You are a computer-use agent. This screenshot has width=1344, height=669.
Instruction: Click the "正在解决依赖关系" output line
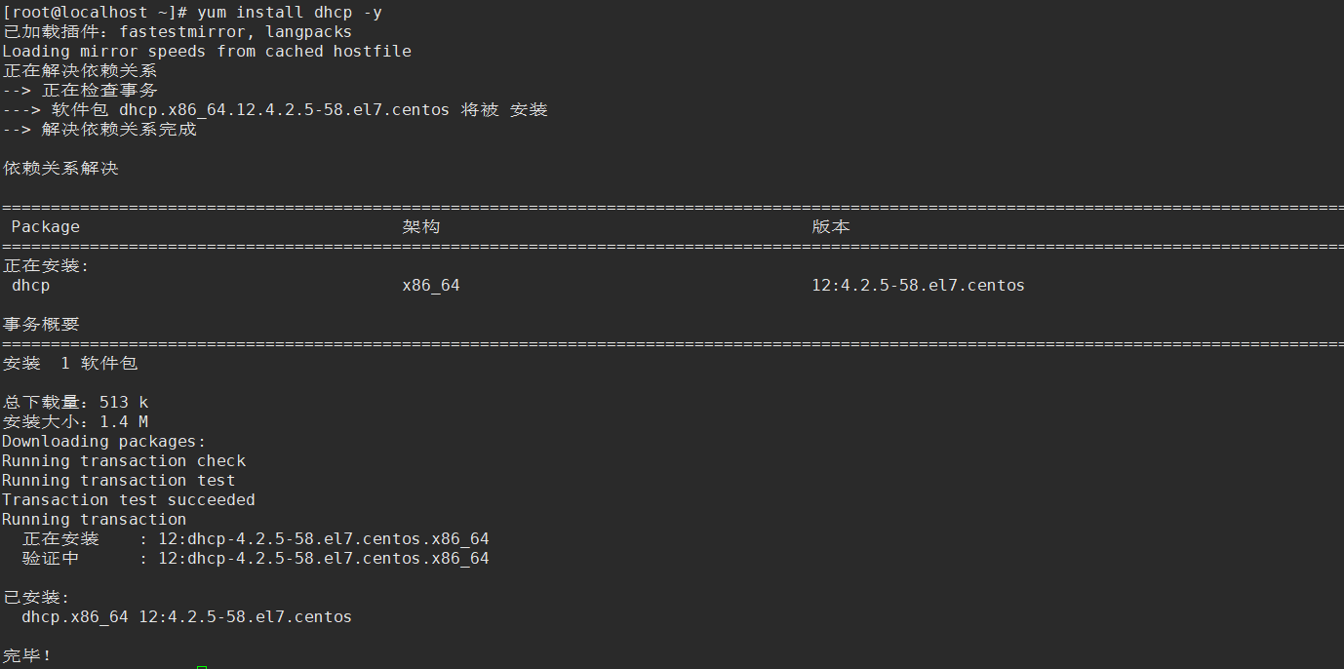(x=80, y=70)
